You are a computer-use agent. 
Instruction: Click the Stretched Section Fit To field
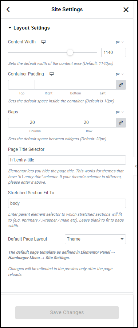pyautogui.click(x=67, y=203)
